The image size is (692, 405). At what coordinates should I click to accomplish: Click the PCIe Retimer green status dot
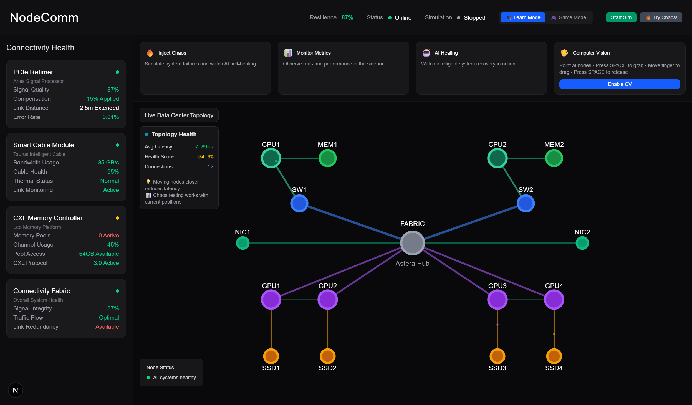tap(117, 72)
